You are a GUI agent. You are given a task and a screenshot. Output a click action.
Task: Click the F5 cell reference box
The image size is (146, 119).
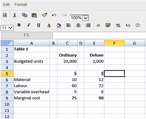tap(26, 35)
